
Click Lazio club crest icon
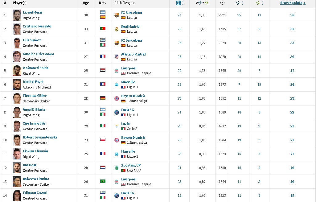[x=117, y=126]
